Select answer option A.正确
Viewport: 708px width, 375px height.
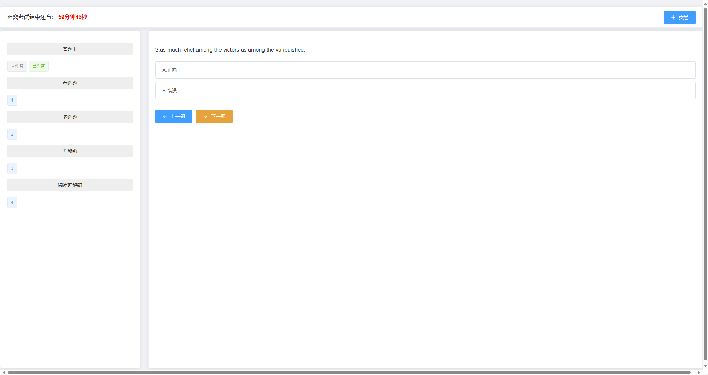[x=425, y=70]
